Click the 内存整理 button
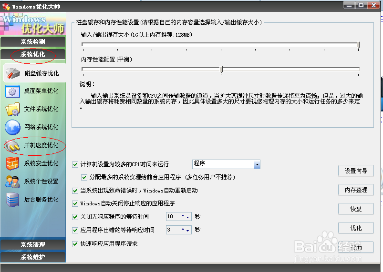This screenshot has width=383, height=272. coord(356,190)
